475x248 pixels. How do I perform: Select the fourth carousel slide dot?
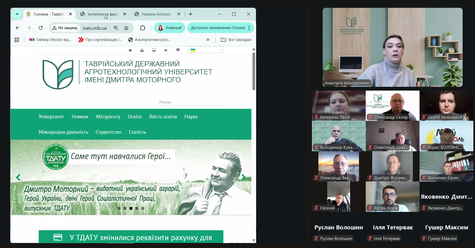click(x=137, y=208)
